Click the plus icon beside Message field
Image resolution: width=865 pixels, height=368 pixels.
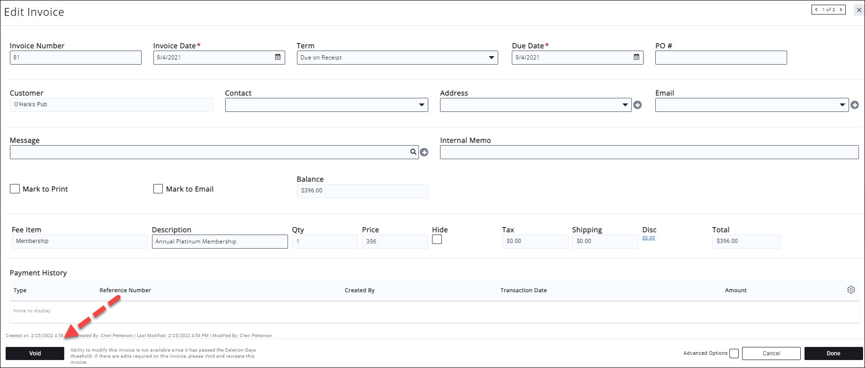(x=424, y=152)
